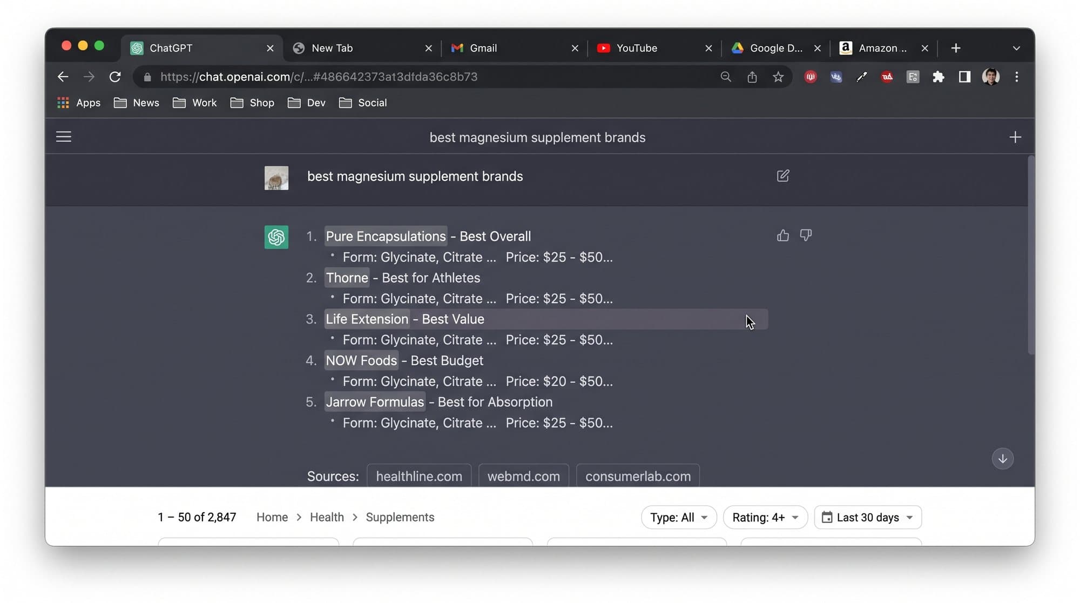Switch to the Gmail tab
This screenshot has height=603, width=1080.
click(x=514, y=48)
